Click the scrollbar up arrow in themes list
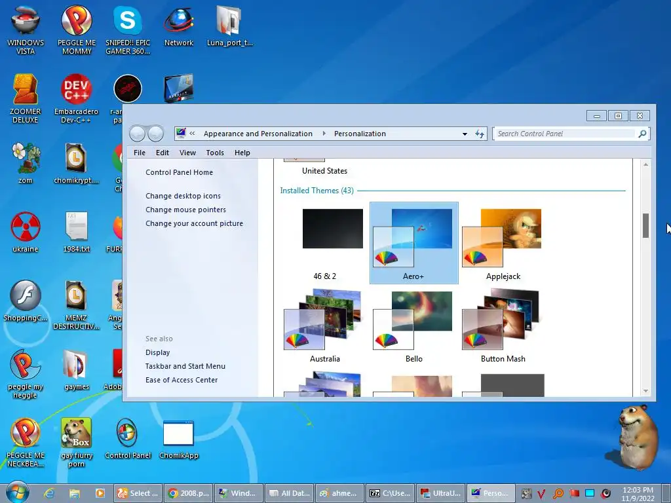The width and height of the screenshot is (671, 503). click(x=645, y=164)
